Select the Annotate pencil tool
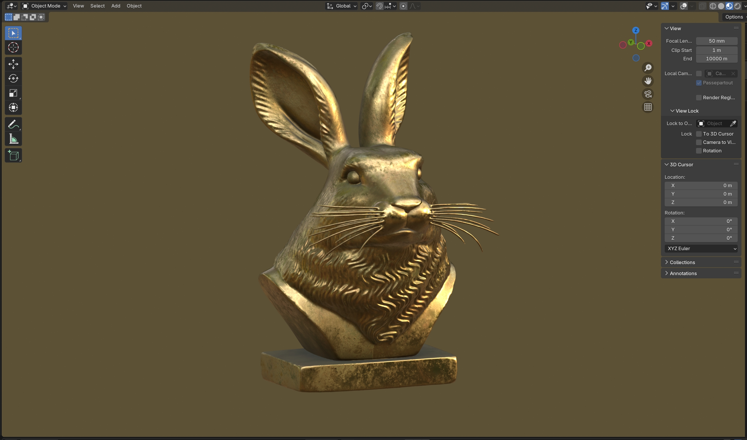This screenshot has height=440, width=747. point(13,124)
